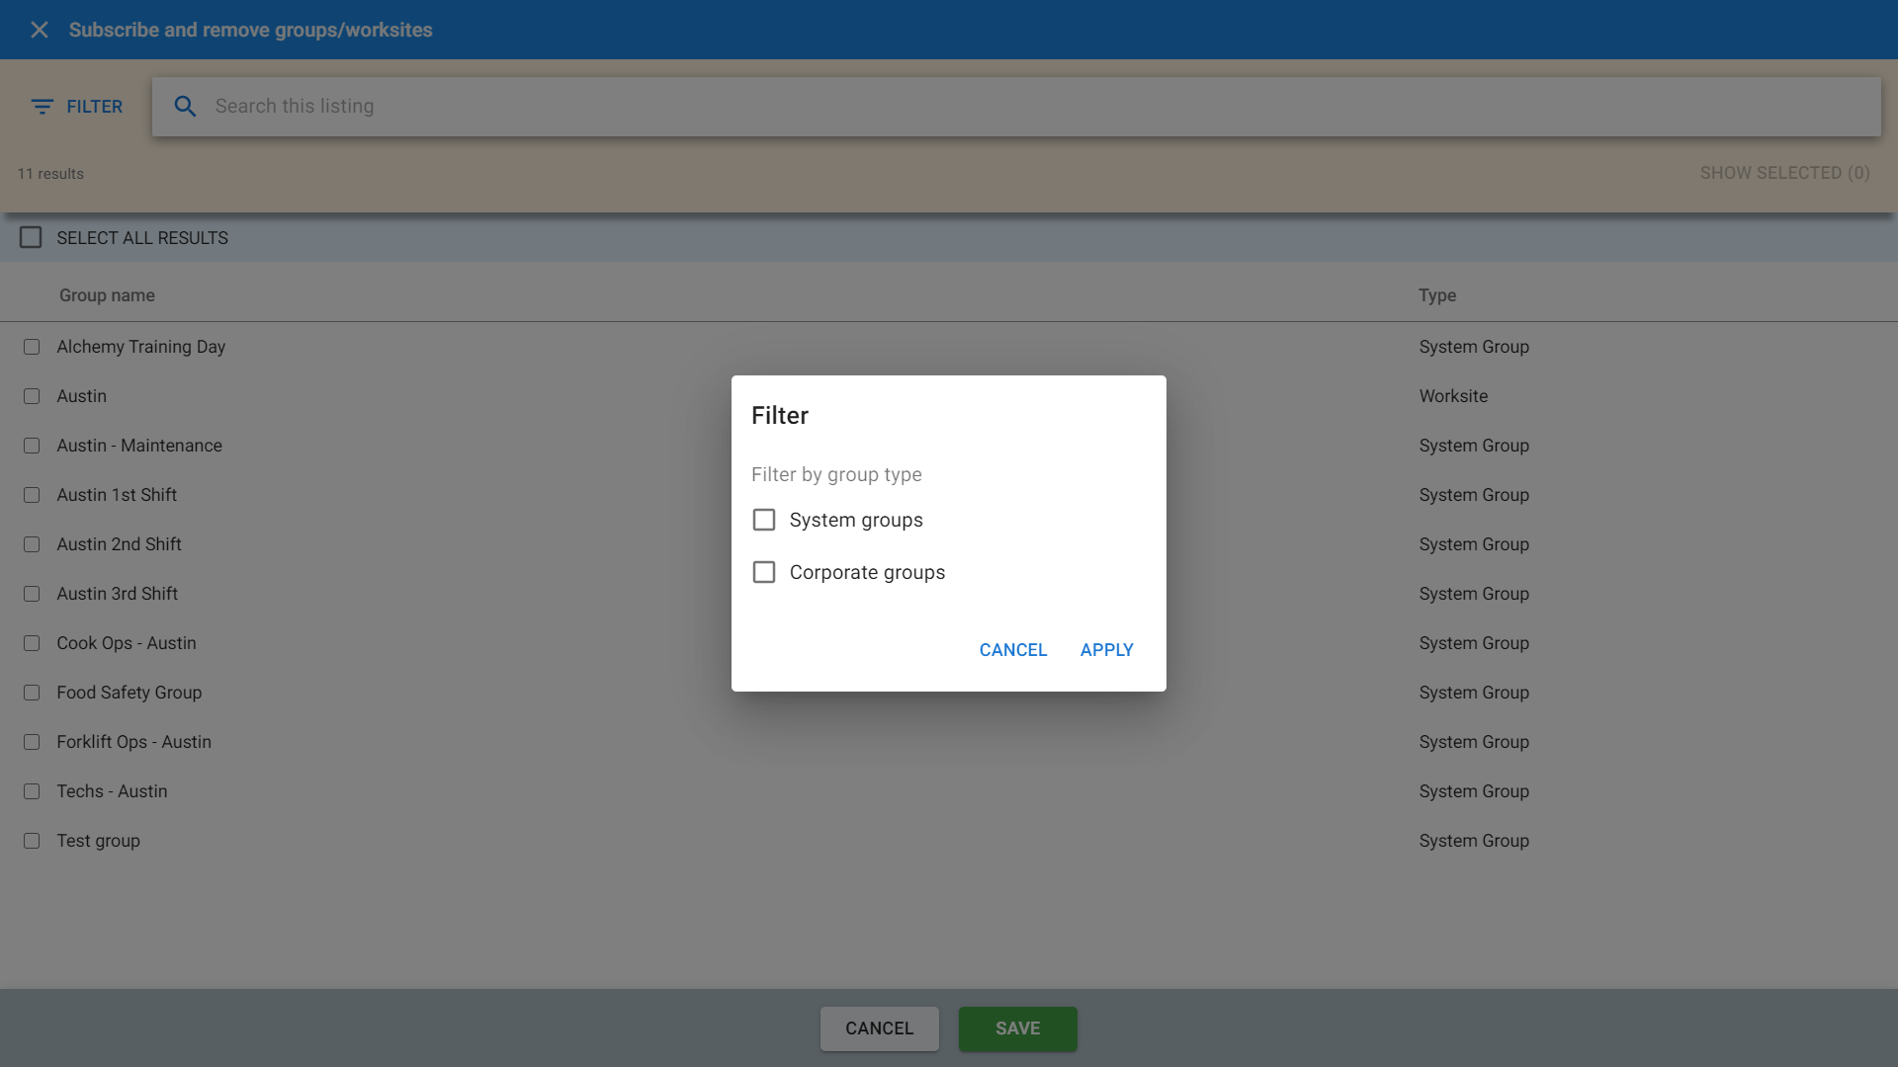1898x1067 pixels.
Task: Click the Type column header
Action: 1436,295
